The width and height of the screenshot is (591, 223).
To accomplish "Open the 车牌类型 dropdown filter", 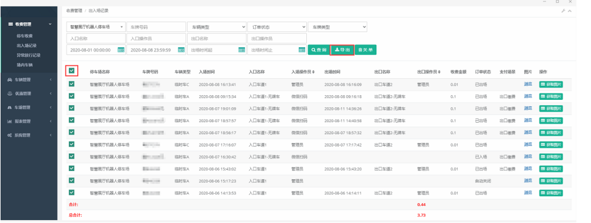I will coord(337,27).
